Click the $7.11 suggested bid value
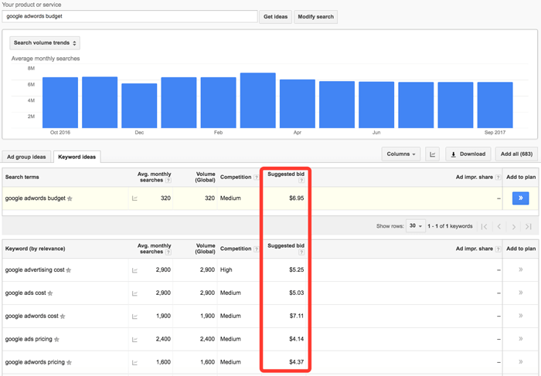Image resolution: width=541 pixels, height=376 pixels. (x=296, y=316)
